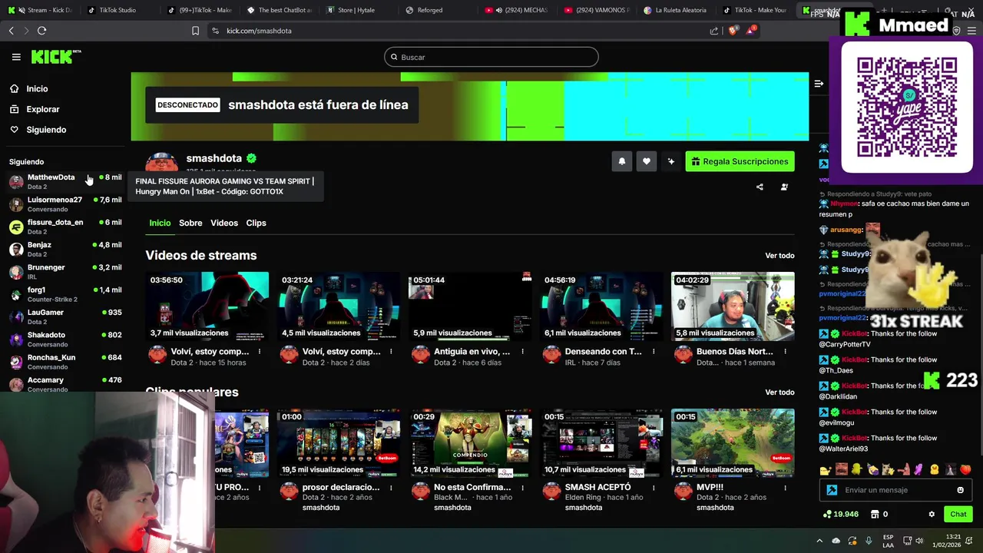Open the emoji picker in the chat box
Viewport: 983px width, 553px height.
(960, 490)
